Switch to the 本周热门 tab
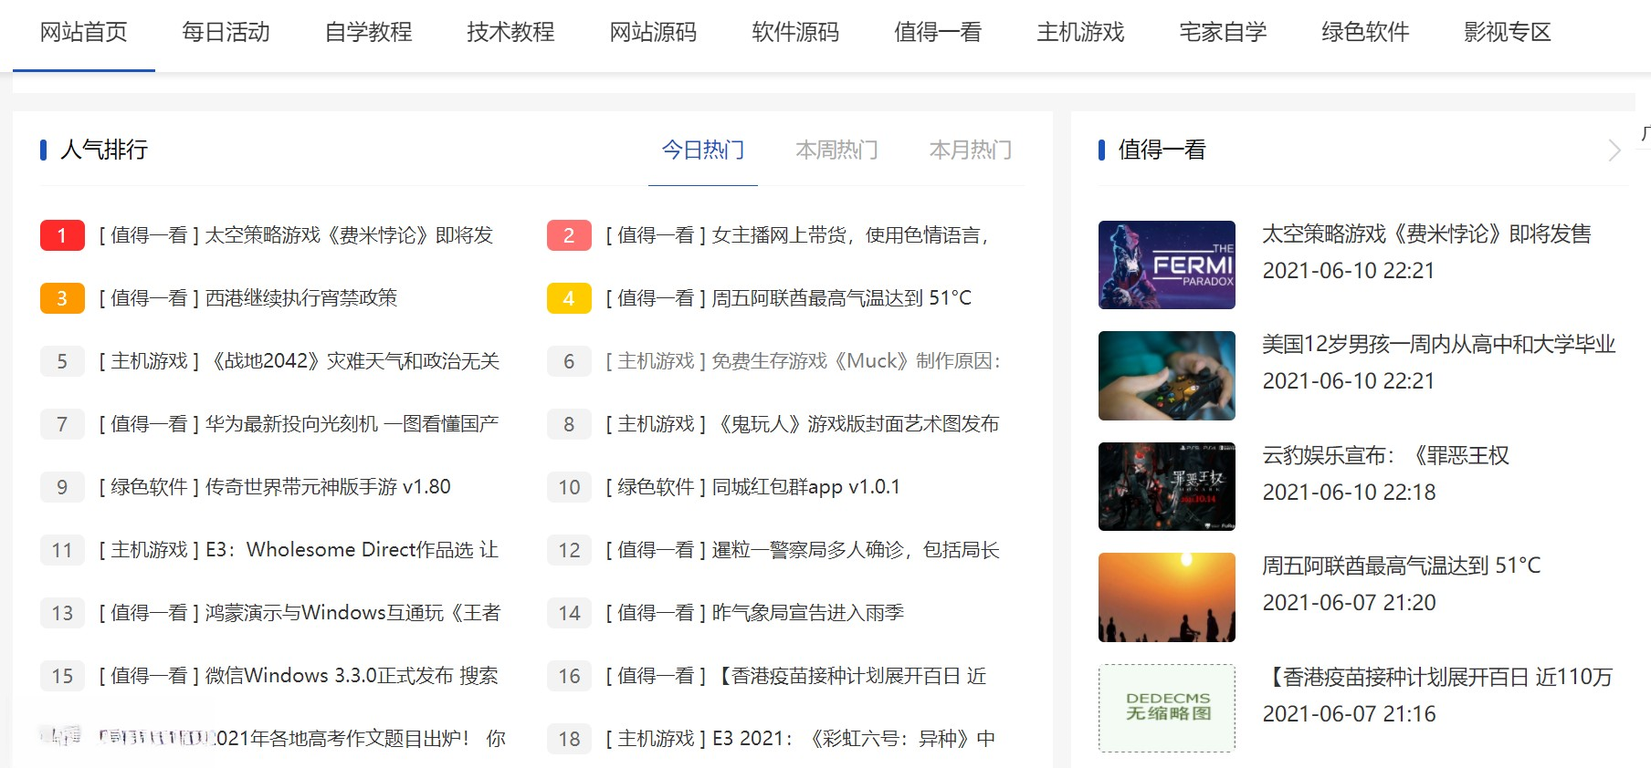 pos(836,150)
